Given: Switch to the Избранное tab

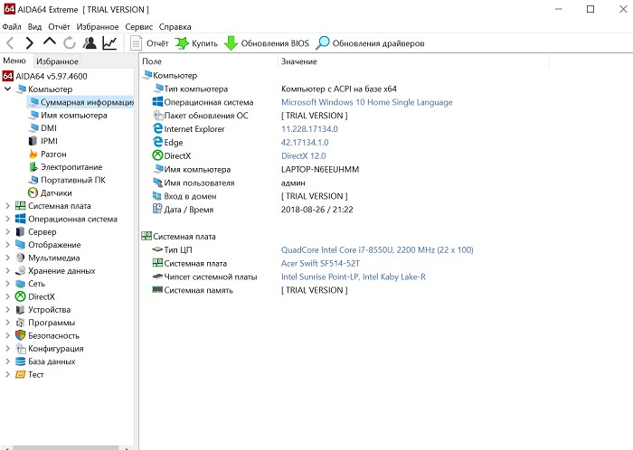Looking at the screenshot, I should coord(57,61).
